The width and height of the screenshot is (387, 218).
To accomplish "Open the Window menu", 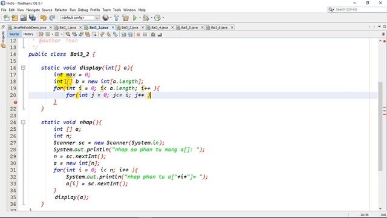I will (x=129, y=10).
